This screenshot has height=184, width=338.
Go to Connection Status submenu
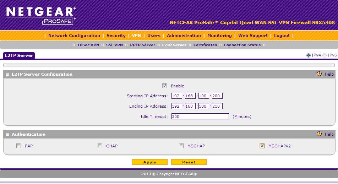point(242,45)
